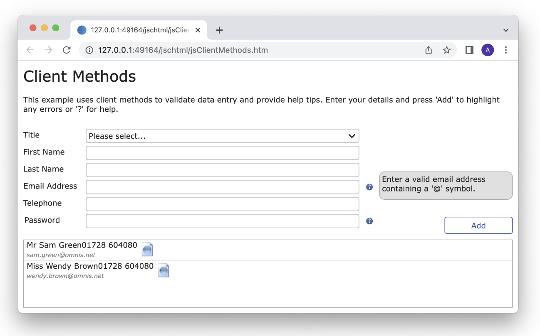
Task: Select the Mr Sam Green row
Action: tap(268, 250)
